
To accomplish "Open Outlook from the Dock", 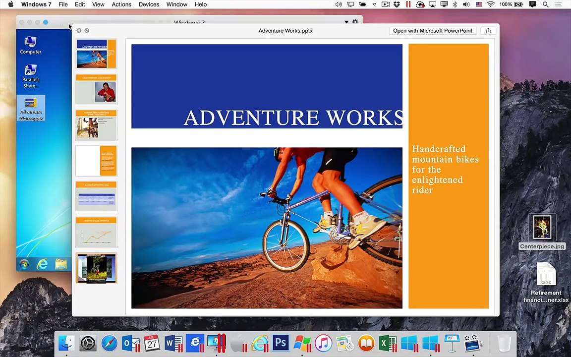I will coord(130,343).
